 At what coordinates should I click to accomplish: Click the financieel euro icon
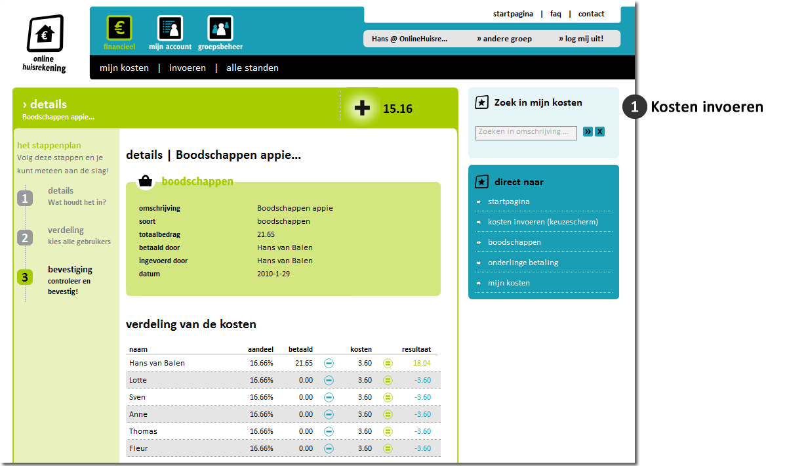pos(119,28)
